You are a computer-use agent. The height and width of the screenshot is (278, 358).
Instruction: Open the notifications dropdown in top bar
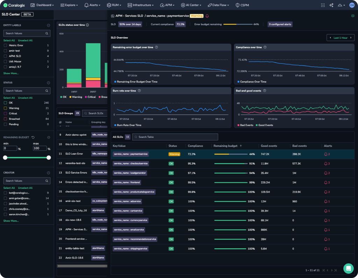click(x=341, y=5)
